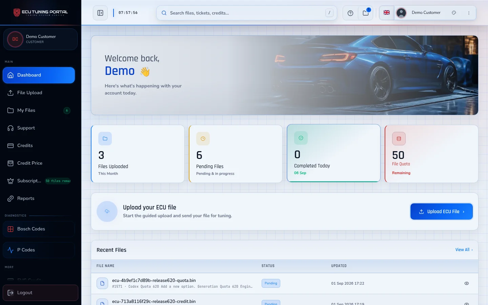
Task: Click the Bosch Codes grid icon
Action: pyautogui.click(x=11, y=229)
